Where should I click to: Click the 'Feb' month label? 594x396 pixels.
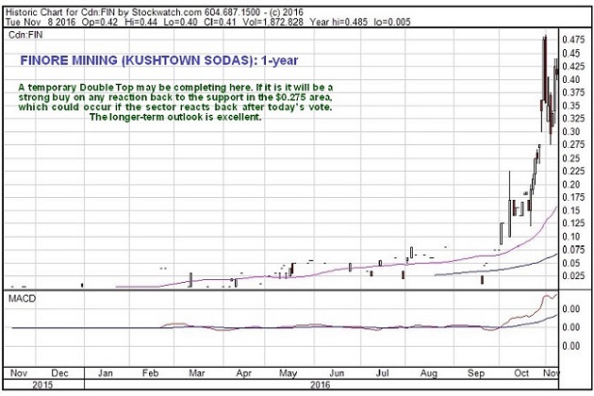(151, 373)
